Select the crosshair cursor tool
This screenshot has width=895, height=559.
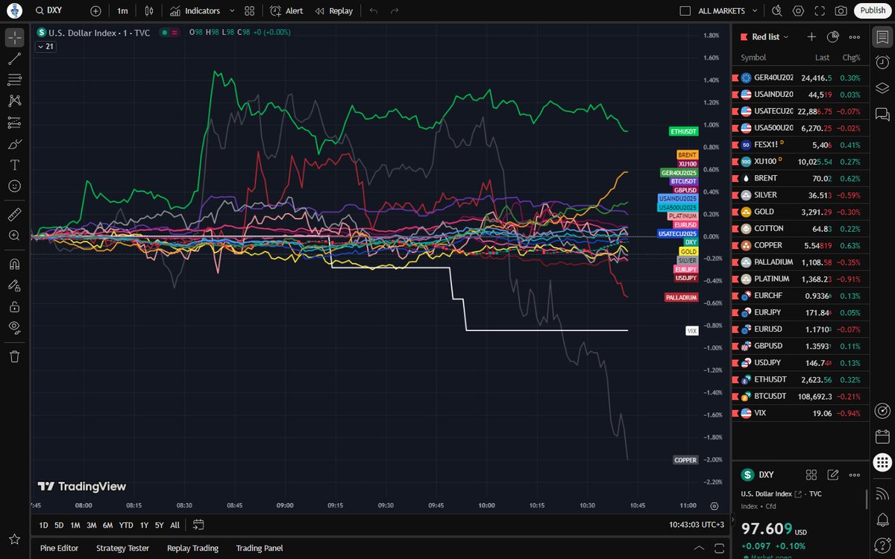pos(15,37)
